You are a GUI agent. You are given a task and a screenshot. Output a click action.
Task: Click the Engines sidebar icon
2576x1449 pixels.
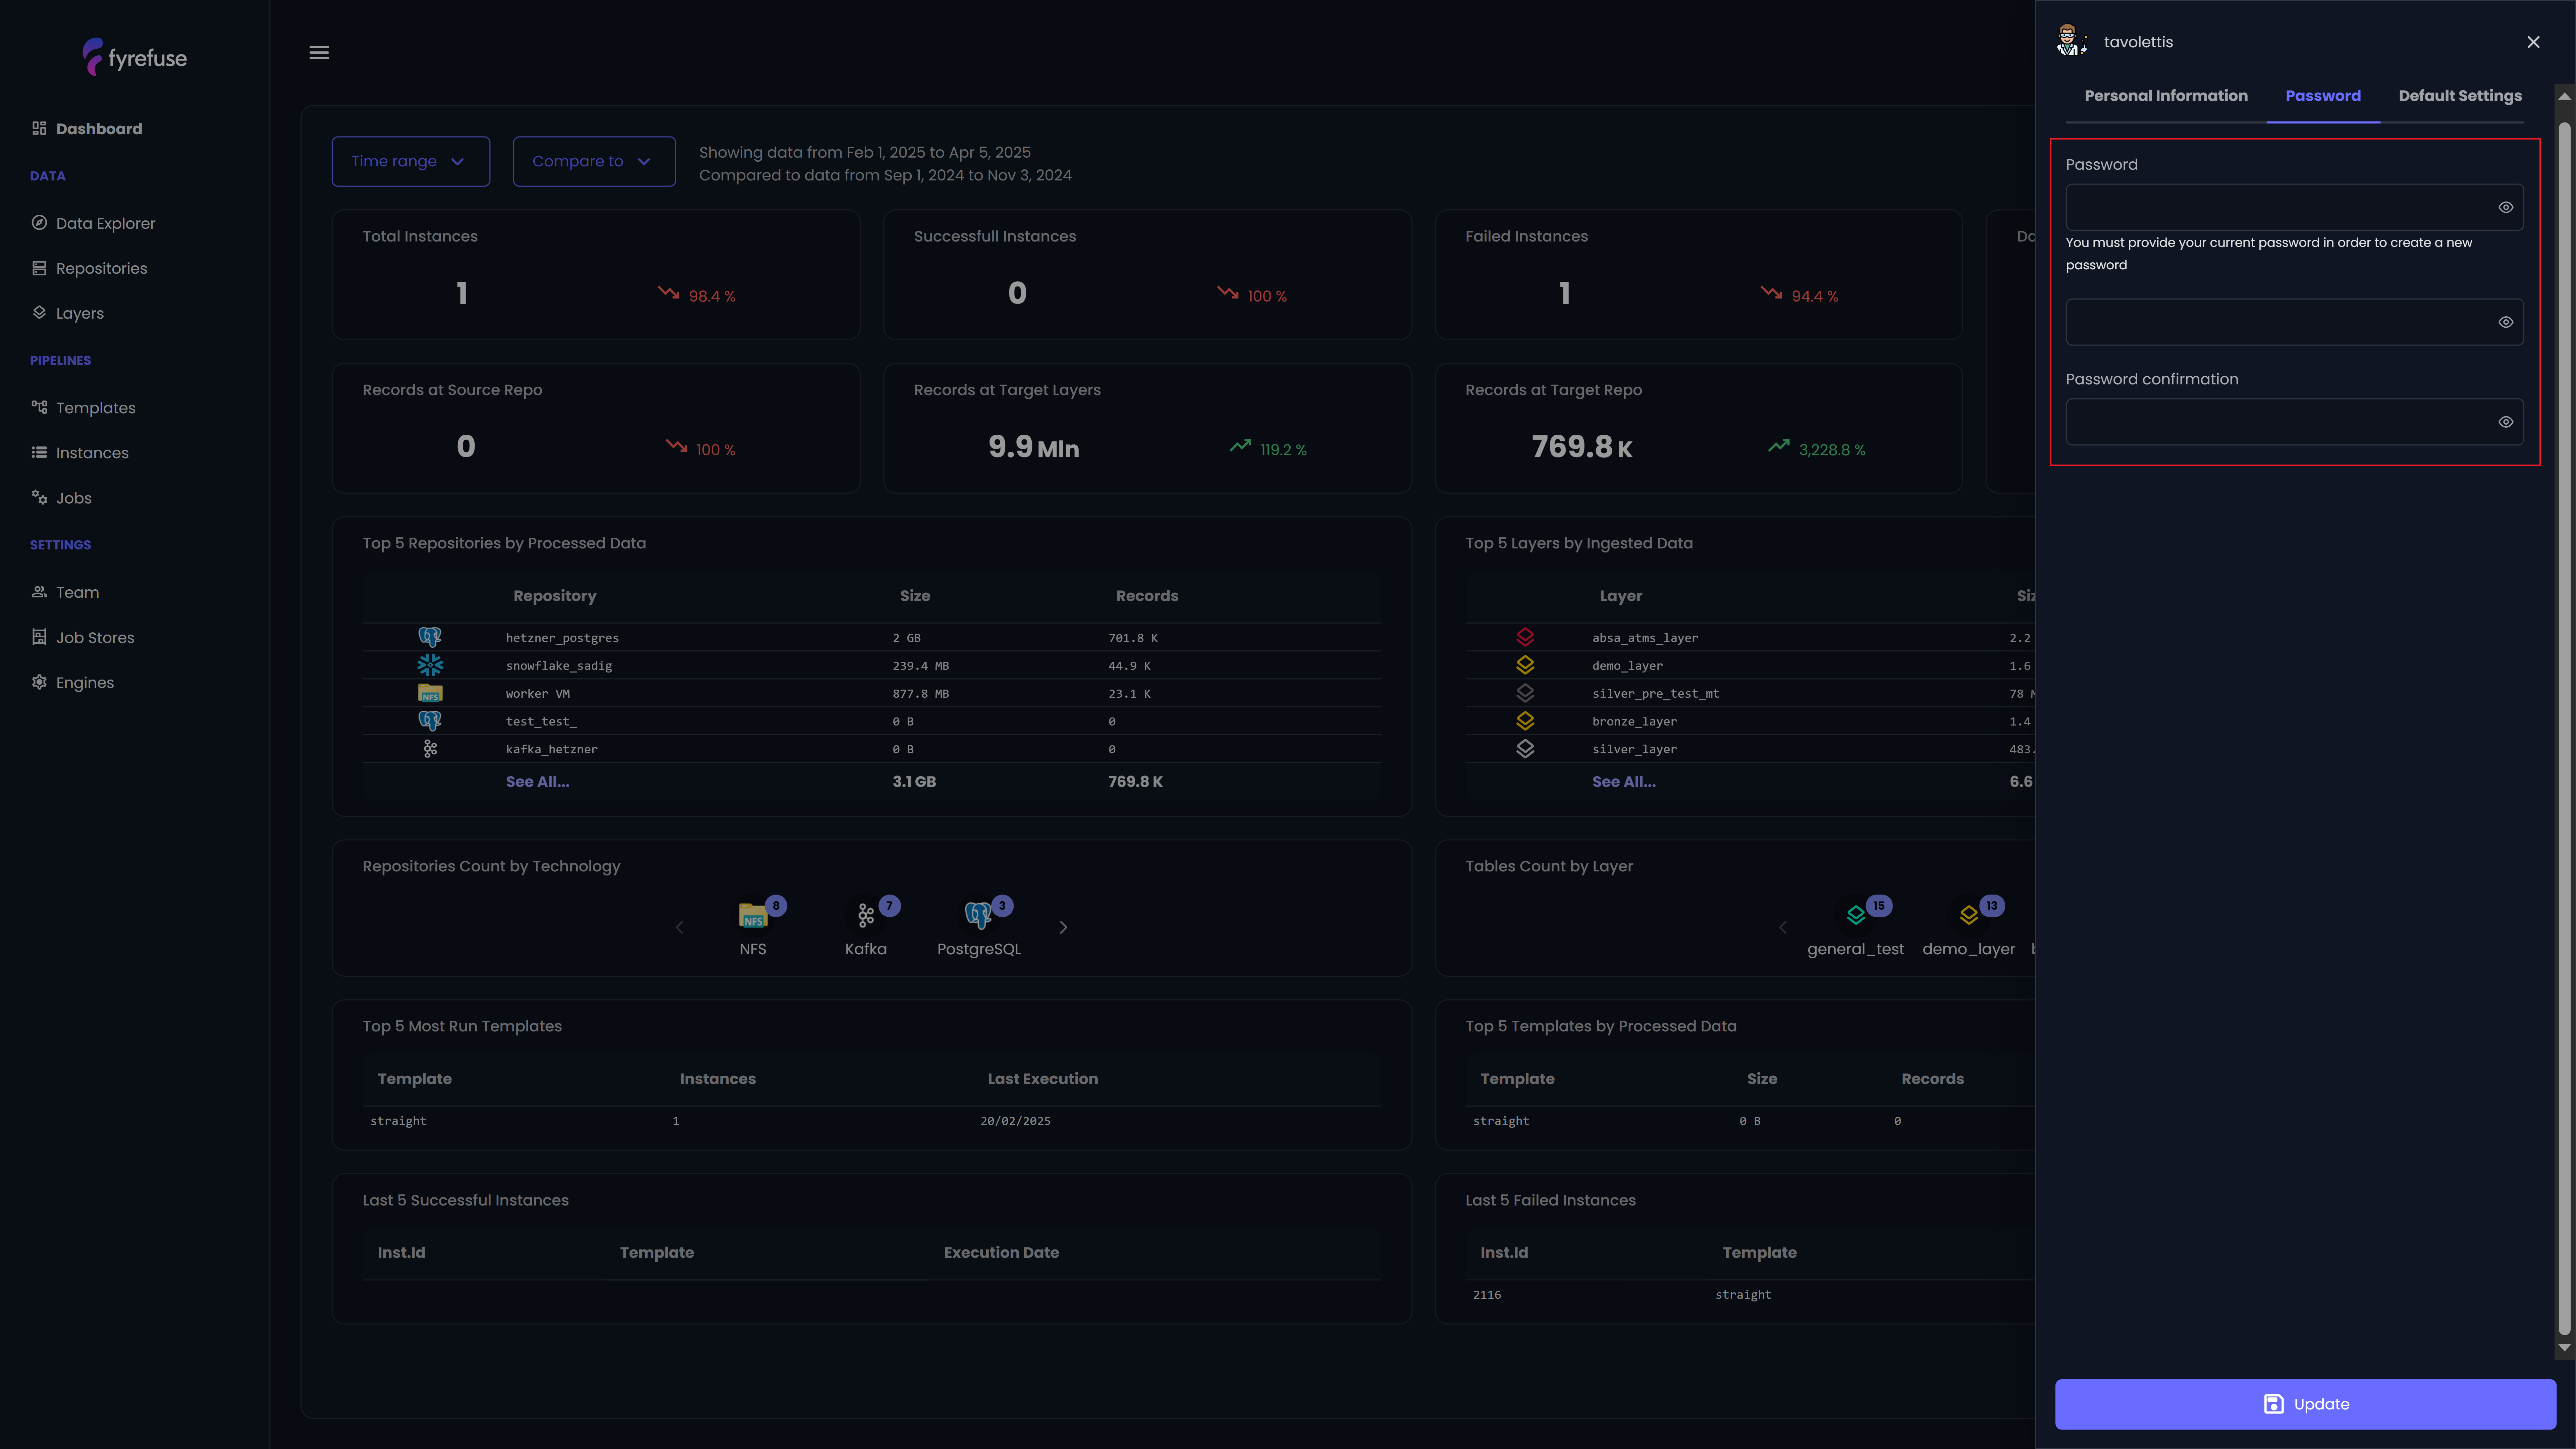click(x=39, y=682)
